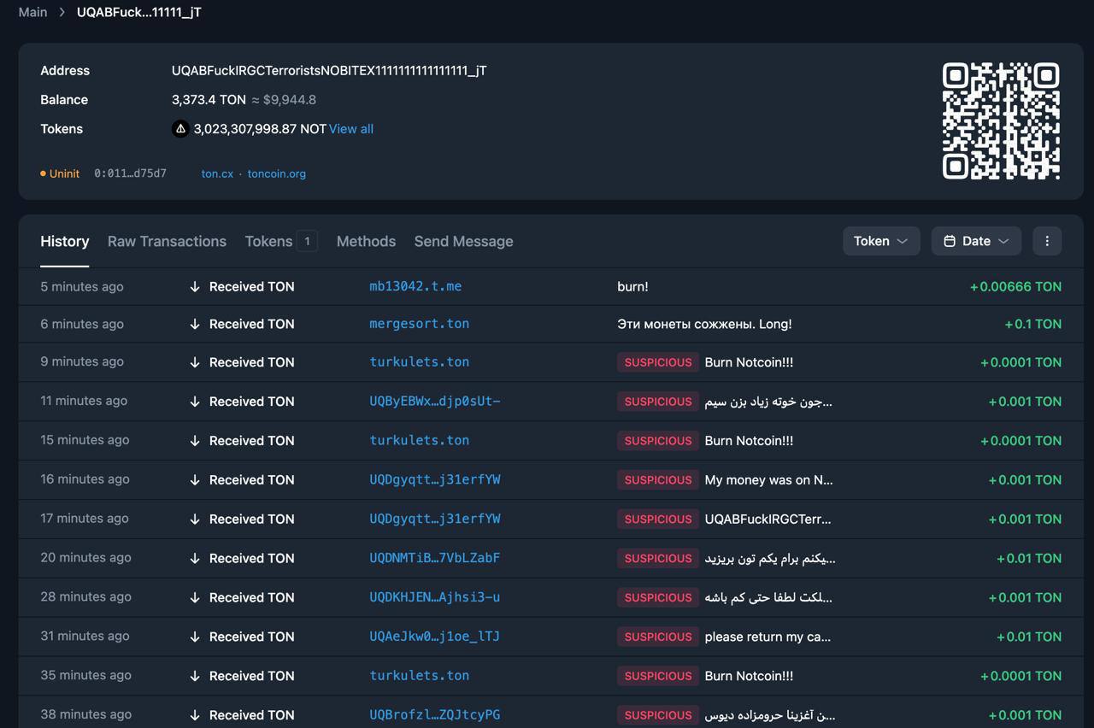This screenshot has height=728, width=1094.
Task: Click the received arrow in mergesort.ton row
Action: point(195,325)
